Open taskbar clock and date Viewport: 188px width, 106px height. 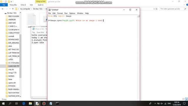coord(177,103)
